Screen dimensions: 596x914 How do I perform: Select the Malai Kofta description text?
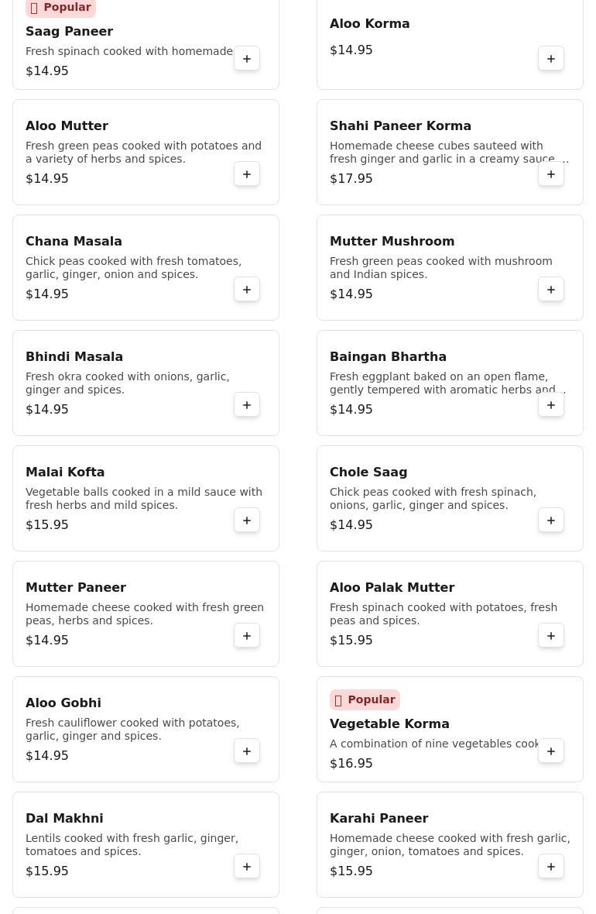[x=144, y=498]
